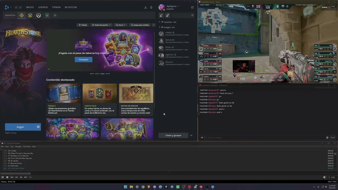Open the Battle.net logo dropdown arrow

click(11, 7)
